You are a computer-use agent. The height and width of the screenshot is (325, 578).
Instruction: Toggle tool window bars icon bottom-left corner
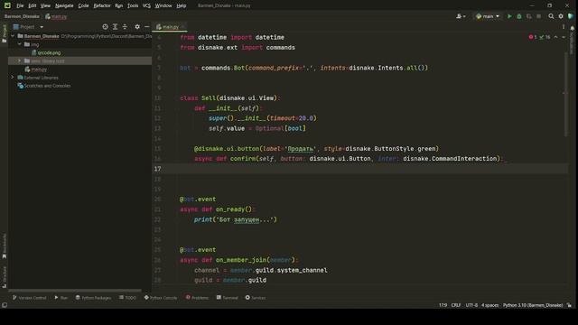pos(5,305)
